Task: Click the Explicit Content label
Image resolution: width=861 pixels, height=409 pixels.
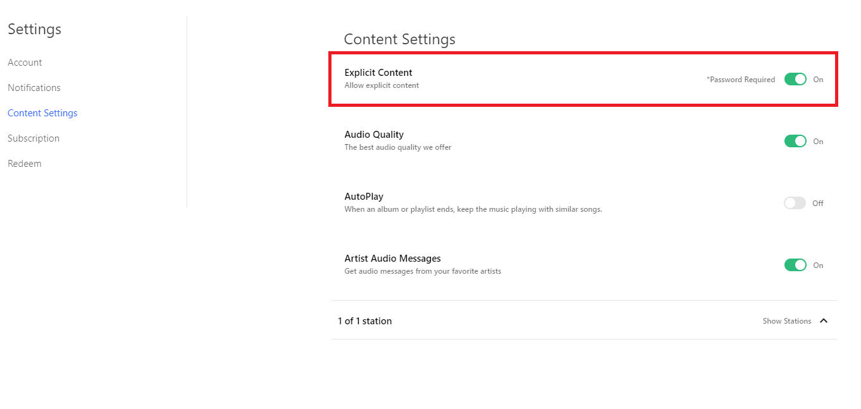Action: point(378,73)
